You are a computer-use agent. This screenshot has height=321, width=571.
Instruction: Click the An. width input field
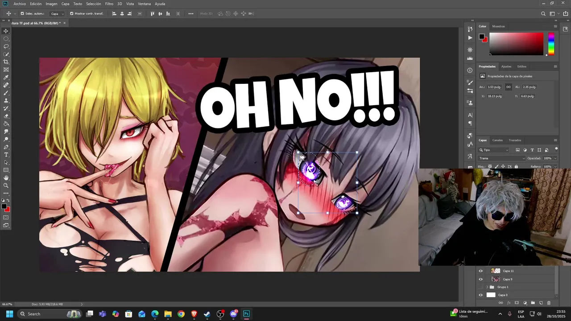[x=495, y=87]
